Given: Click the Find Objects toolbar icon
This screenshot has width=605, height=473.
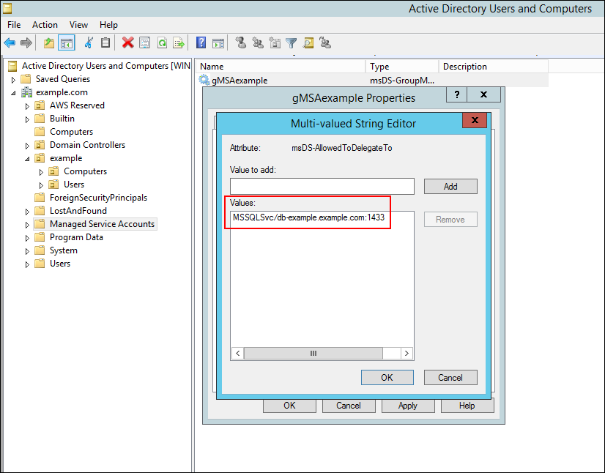Looking at the screenshot, I should pyautogui.click(x=309, y=42).
